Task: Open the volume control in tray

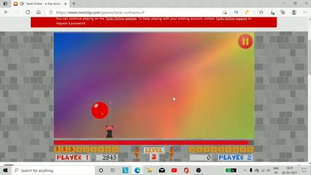Action: (269, 171)
